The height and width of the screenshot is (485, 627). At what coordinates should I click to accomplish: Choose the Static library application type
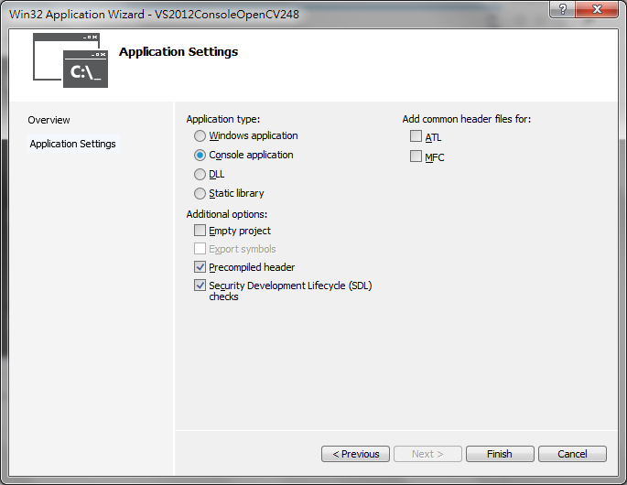point(200,193)
